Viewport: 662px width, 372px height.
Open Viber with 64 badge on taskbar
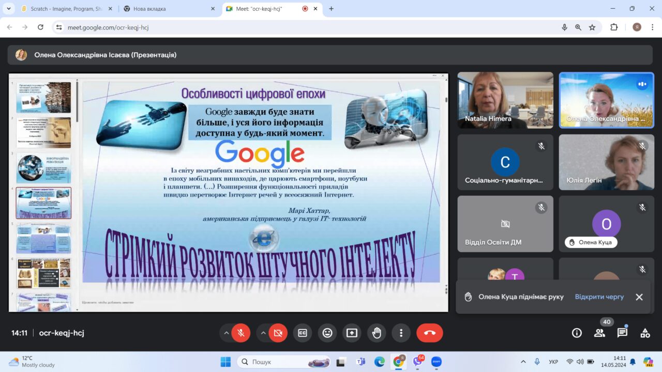coord(417,362)
